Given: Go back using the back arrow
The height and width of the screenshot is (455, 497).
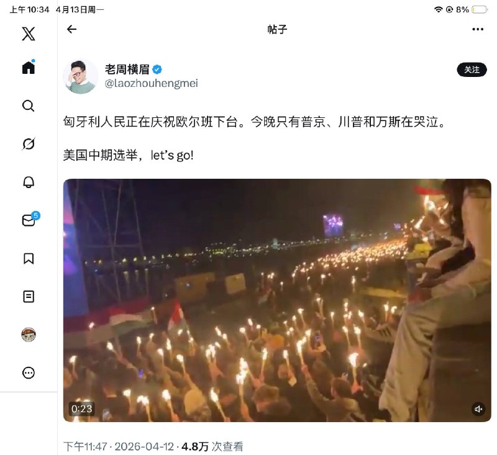Looking at the screenshot, I should point(72,29).
